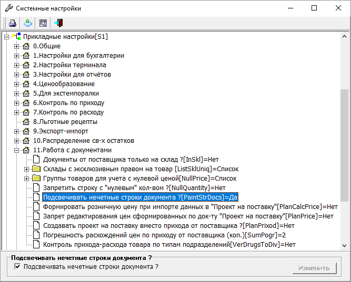Screen dimensions: 351x282
Task: Click the help monitor toolbar icon
Action: point(43,23)
